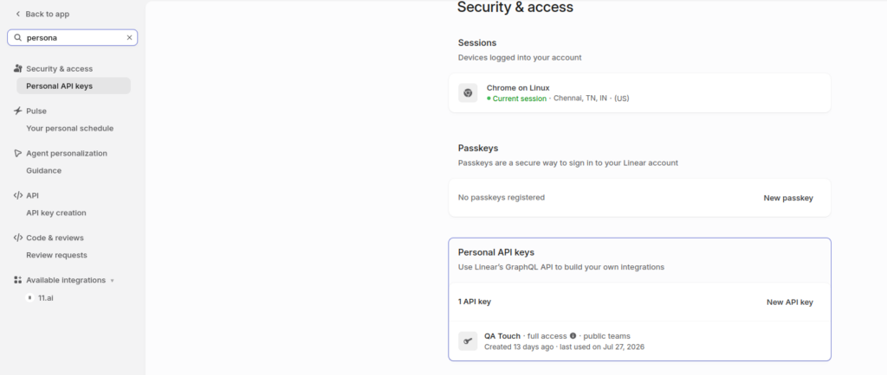Collapse the Available integrations dropdown arrow
887x375 pixels.
112,281
